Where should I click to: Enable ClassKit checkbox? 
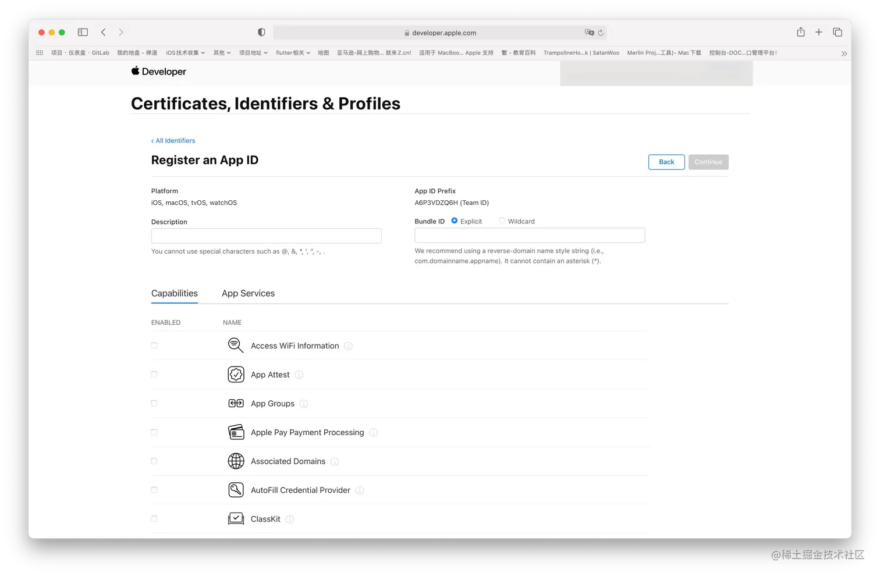click(x=154, y=519)
